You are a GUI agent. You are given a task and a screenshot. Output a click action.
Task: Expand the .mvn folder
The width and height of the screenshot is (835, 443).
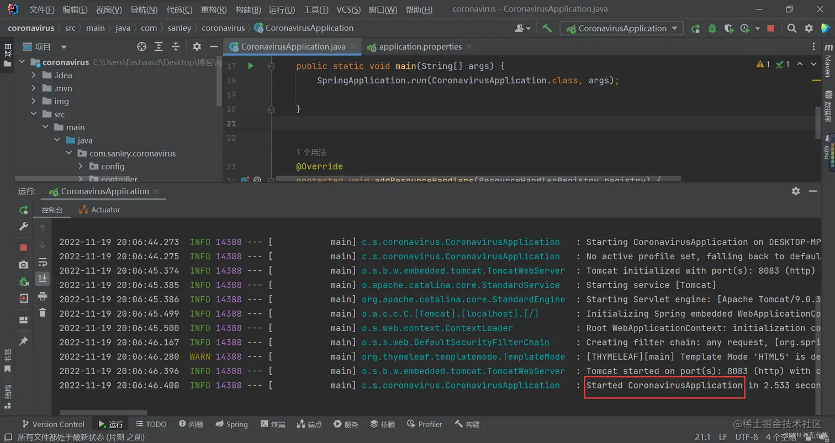(34, 88)
